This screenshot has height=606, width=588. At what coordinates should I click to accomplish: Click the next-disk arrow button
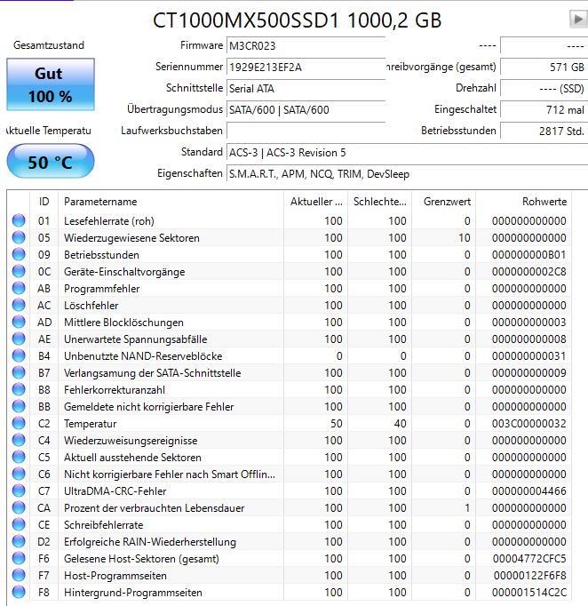(x=578, y=19)
